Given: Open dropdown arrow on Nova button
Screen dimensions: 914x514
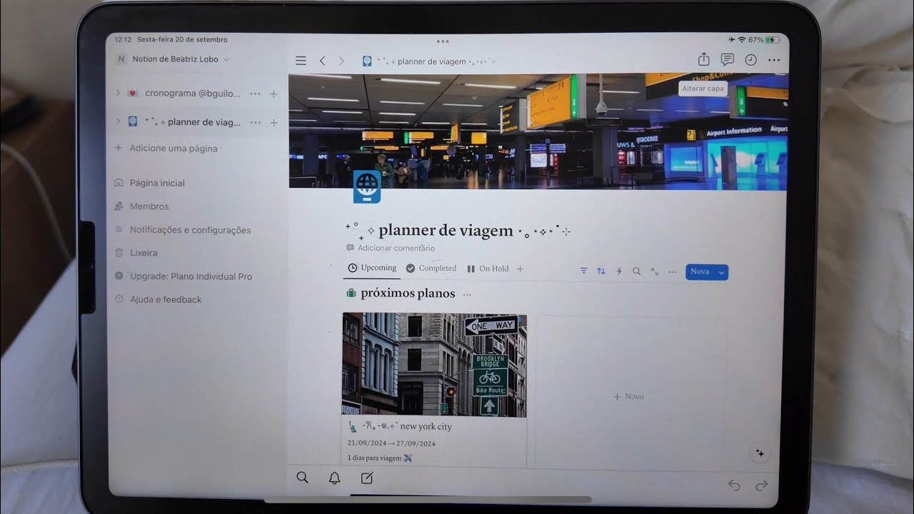Looking at the screenshot, I should tap(721, 272).
